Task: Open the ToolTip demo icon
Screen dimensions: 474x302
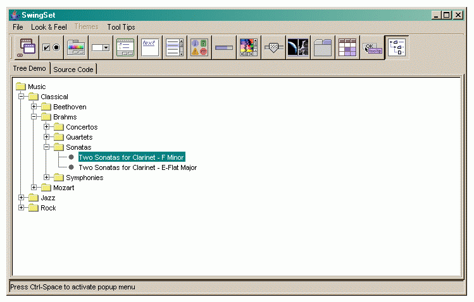Action: pyautogui.click(x=372, y=47)
